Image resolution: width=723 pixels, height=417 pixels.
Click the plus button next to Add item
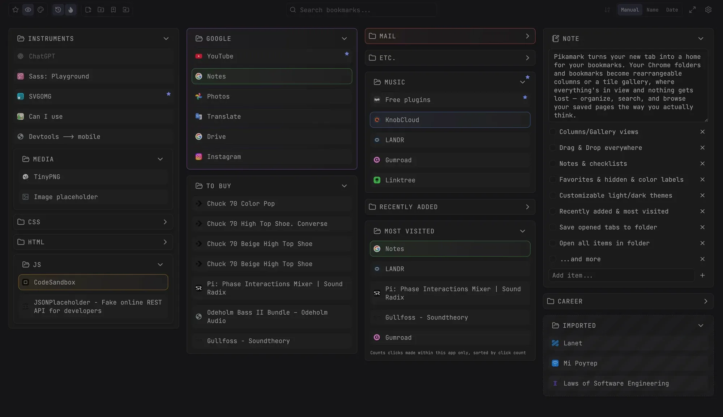[x=702, y=276]
